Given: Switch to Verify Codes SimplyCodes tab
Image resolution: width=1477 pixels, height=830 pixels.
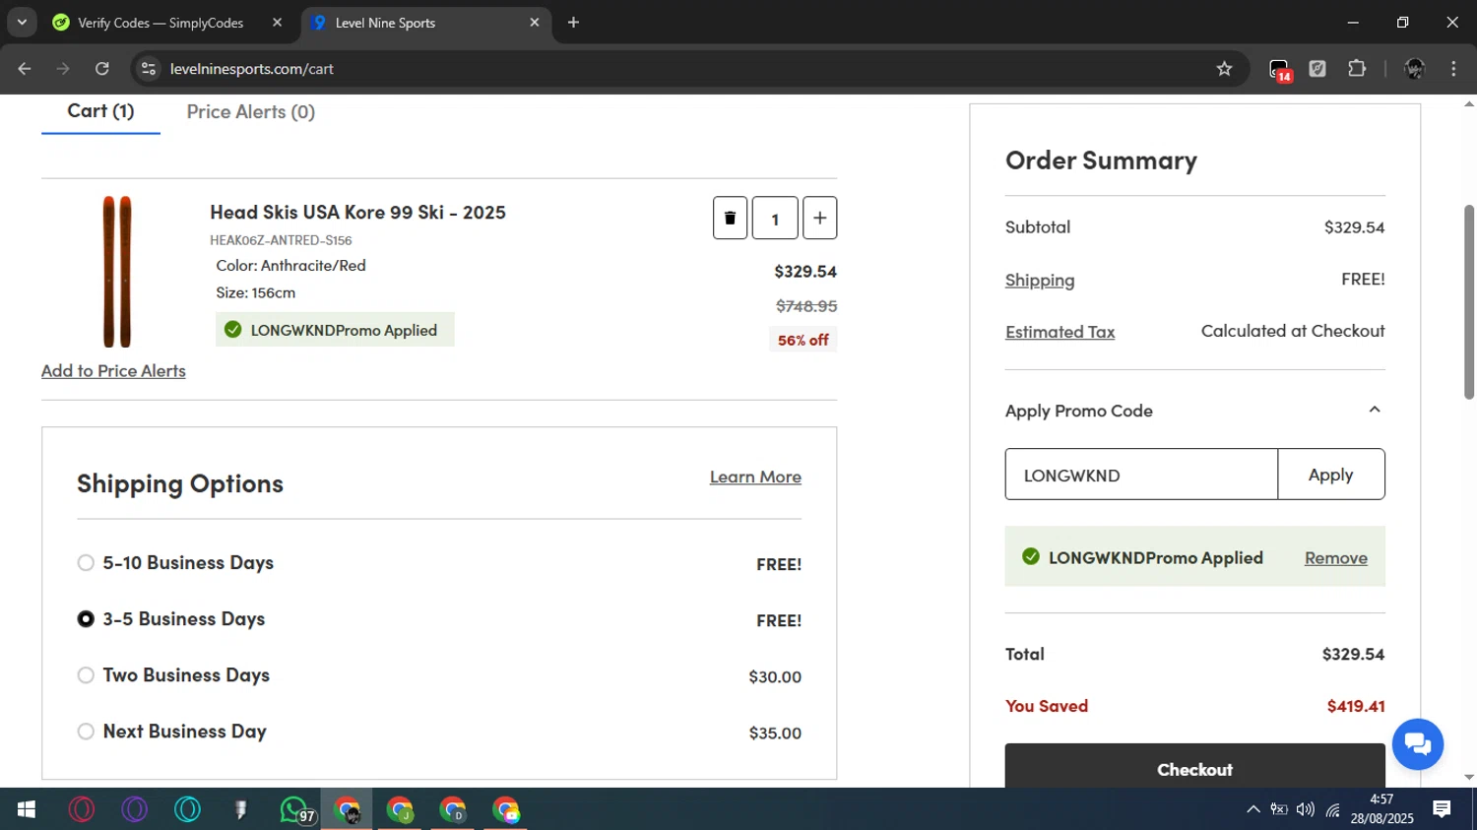Looking at the screenshot, I should [161, 23].
